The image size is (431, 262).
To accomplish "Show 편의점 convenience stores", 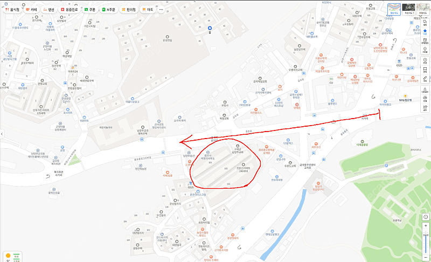I will coord(129,10).
